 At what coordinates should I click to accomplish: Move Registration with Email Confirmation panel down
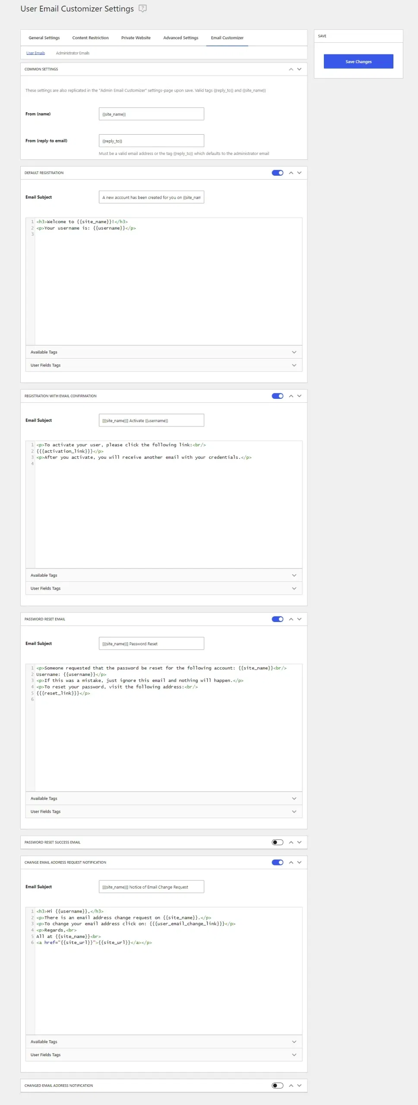point(299,396)
